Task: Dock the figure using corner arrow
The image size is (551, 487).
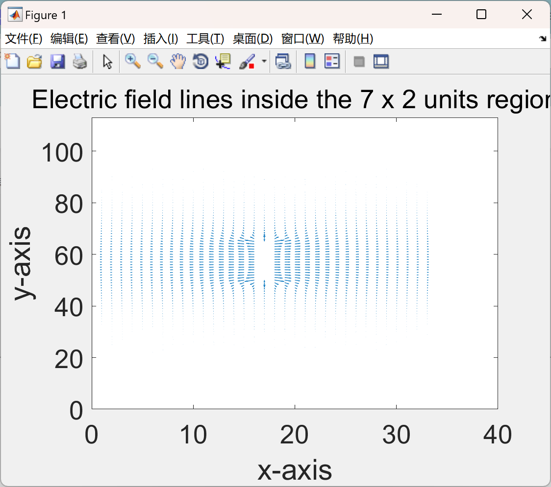Action: (x=543, y=39)
